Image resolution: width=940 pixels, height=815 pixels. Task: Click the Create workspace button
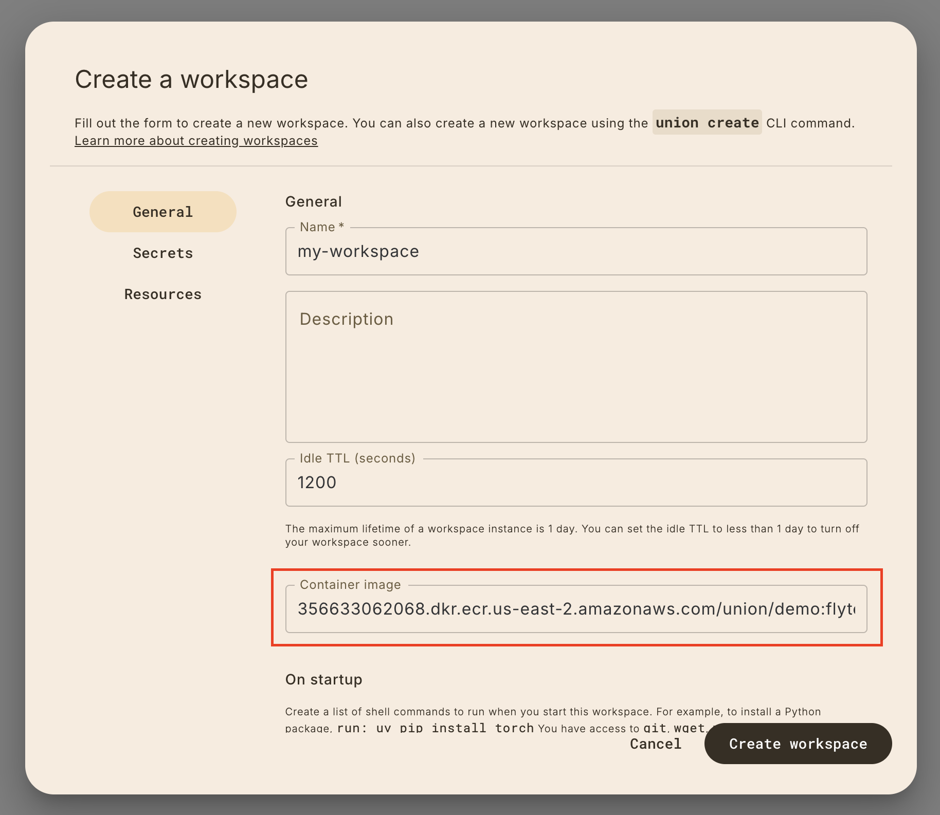point(798,744)
